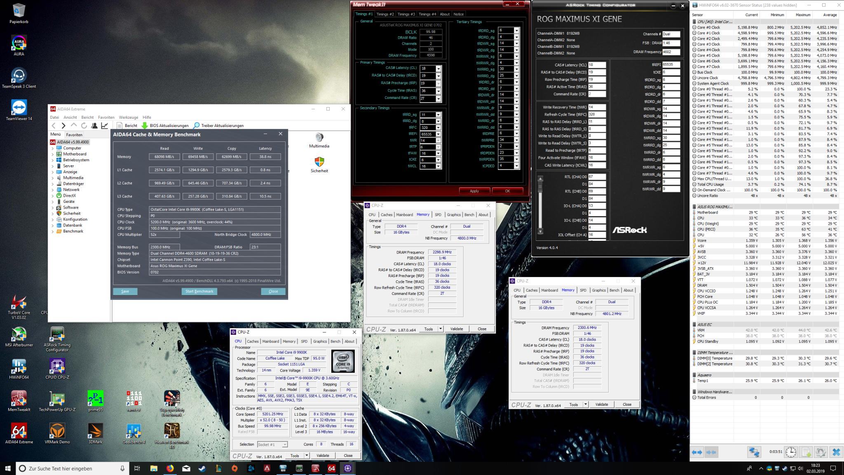Screen dimensions: 844x475
Task: Click the taskbar volume speaker icon
Action: pyautogui.click(x=800, y=468)
